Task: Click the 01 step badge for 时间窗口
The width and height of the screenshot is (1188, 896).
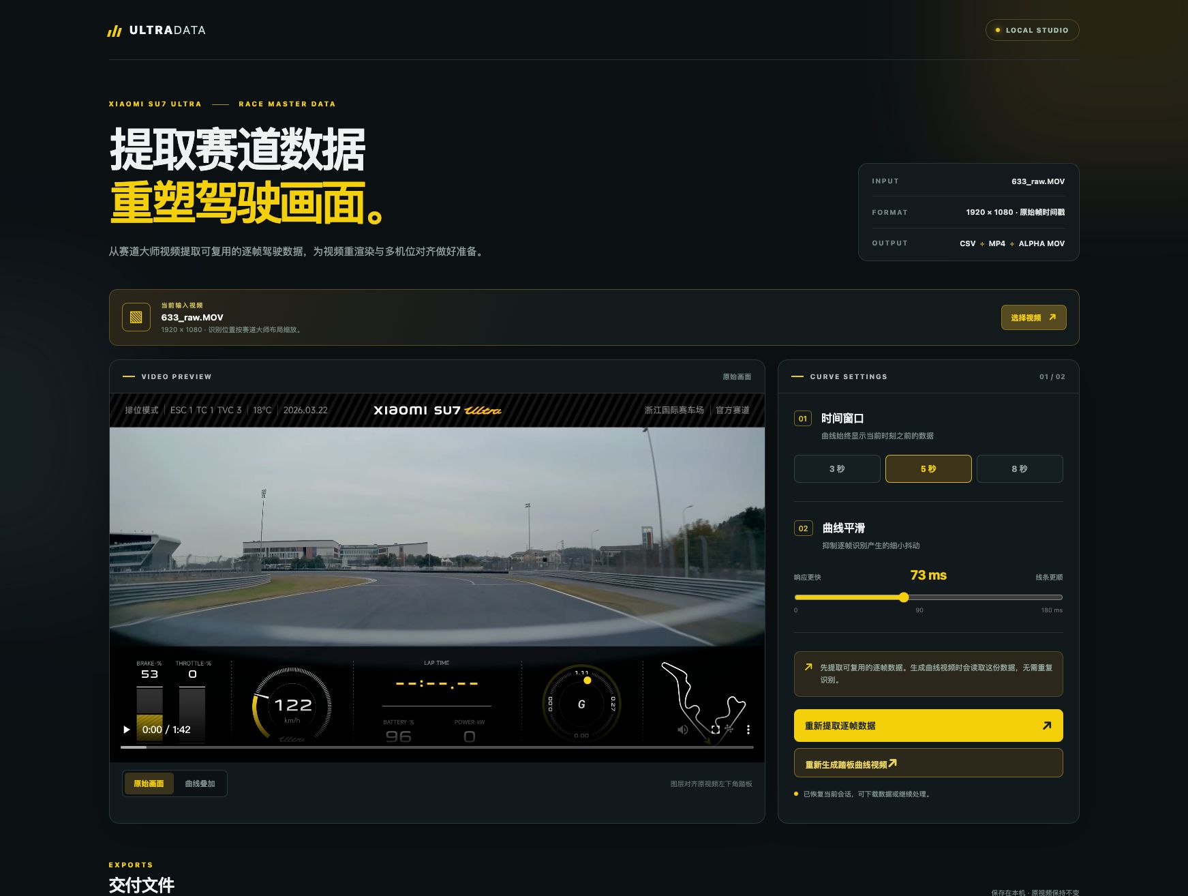Action: point(803,419)
